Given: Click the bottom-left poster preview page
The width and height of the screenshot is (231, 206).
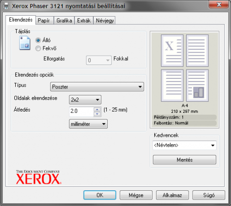Looking at the screenshot, I should click(x=172, y=86).
